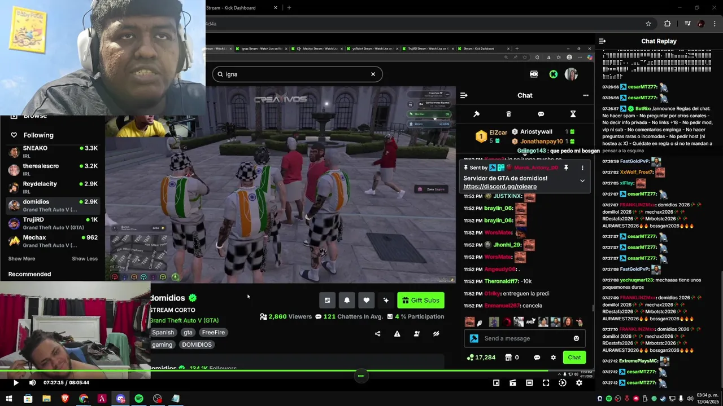723x406 pixels.
Task: Click the igna search box
Action: (x=298, y=74)
